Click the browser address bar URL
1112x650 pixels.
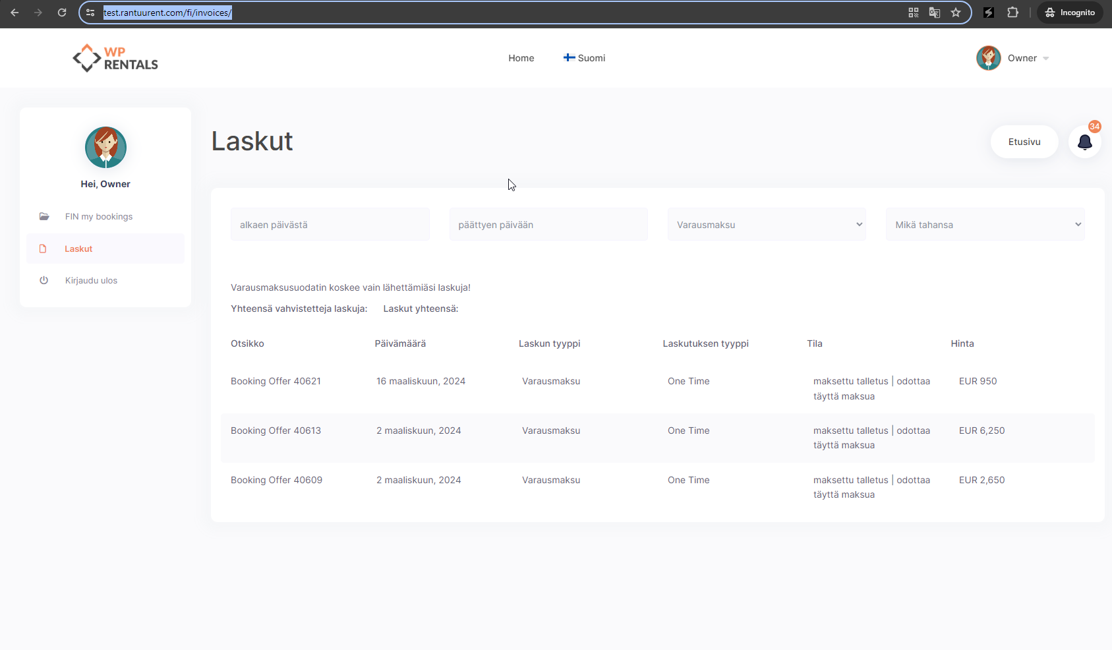(x=167, y=13)
